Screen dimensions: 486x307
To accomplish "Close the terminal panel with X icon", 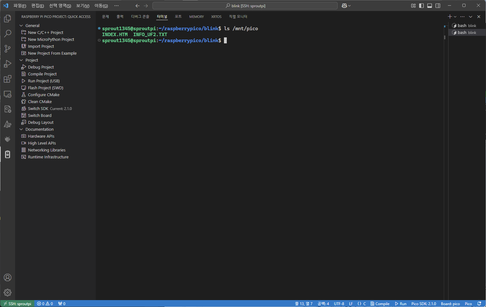I will pos(479,17).
